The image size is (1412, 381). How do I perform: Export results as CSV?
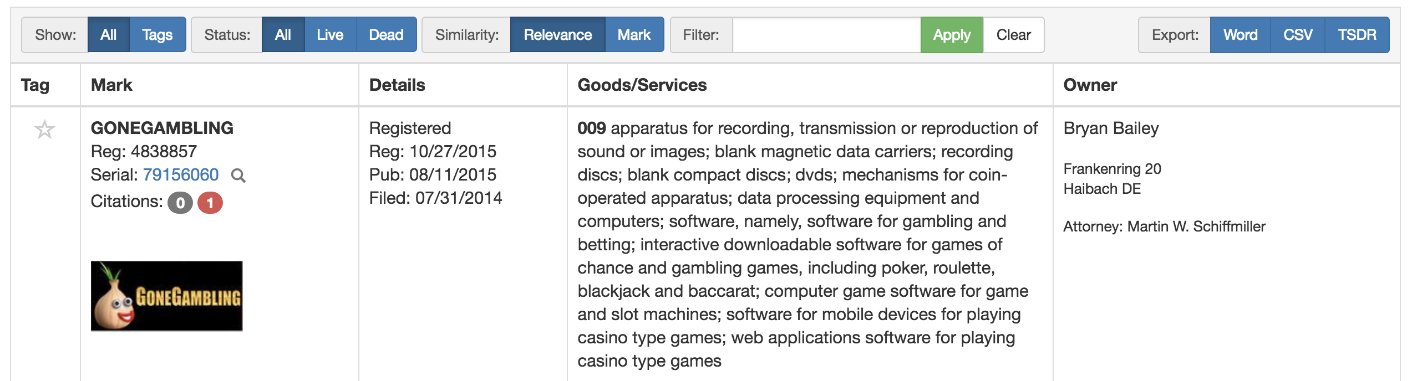click(x=1297, y=35)
